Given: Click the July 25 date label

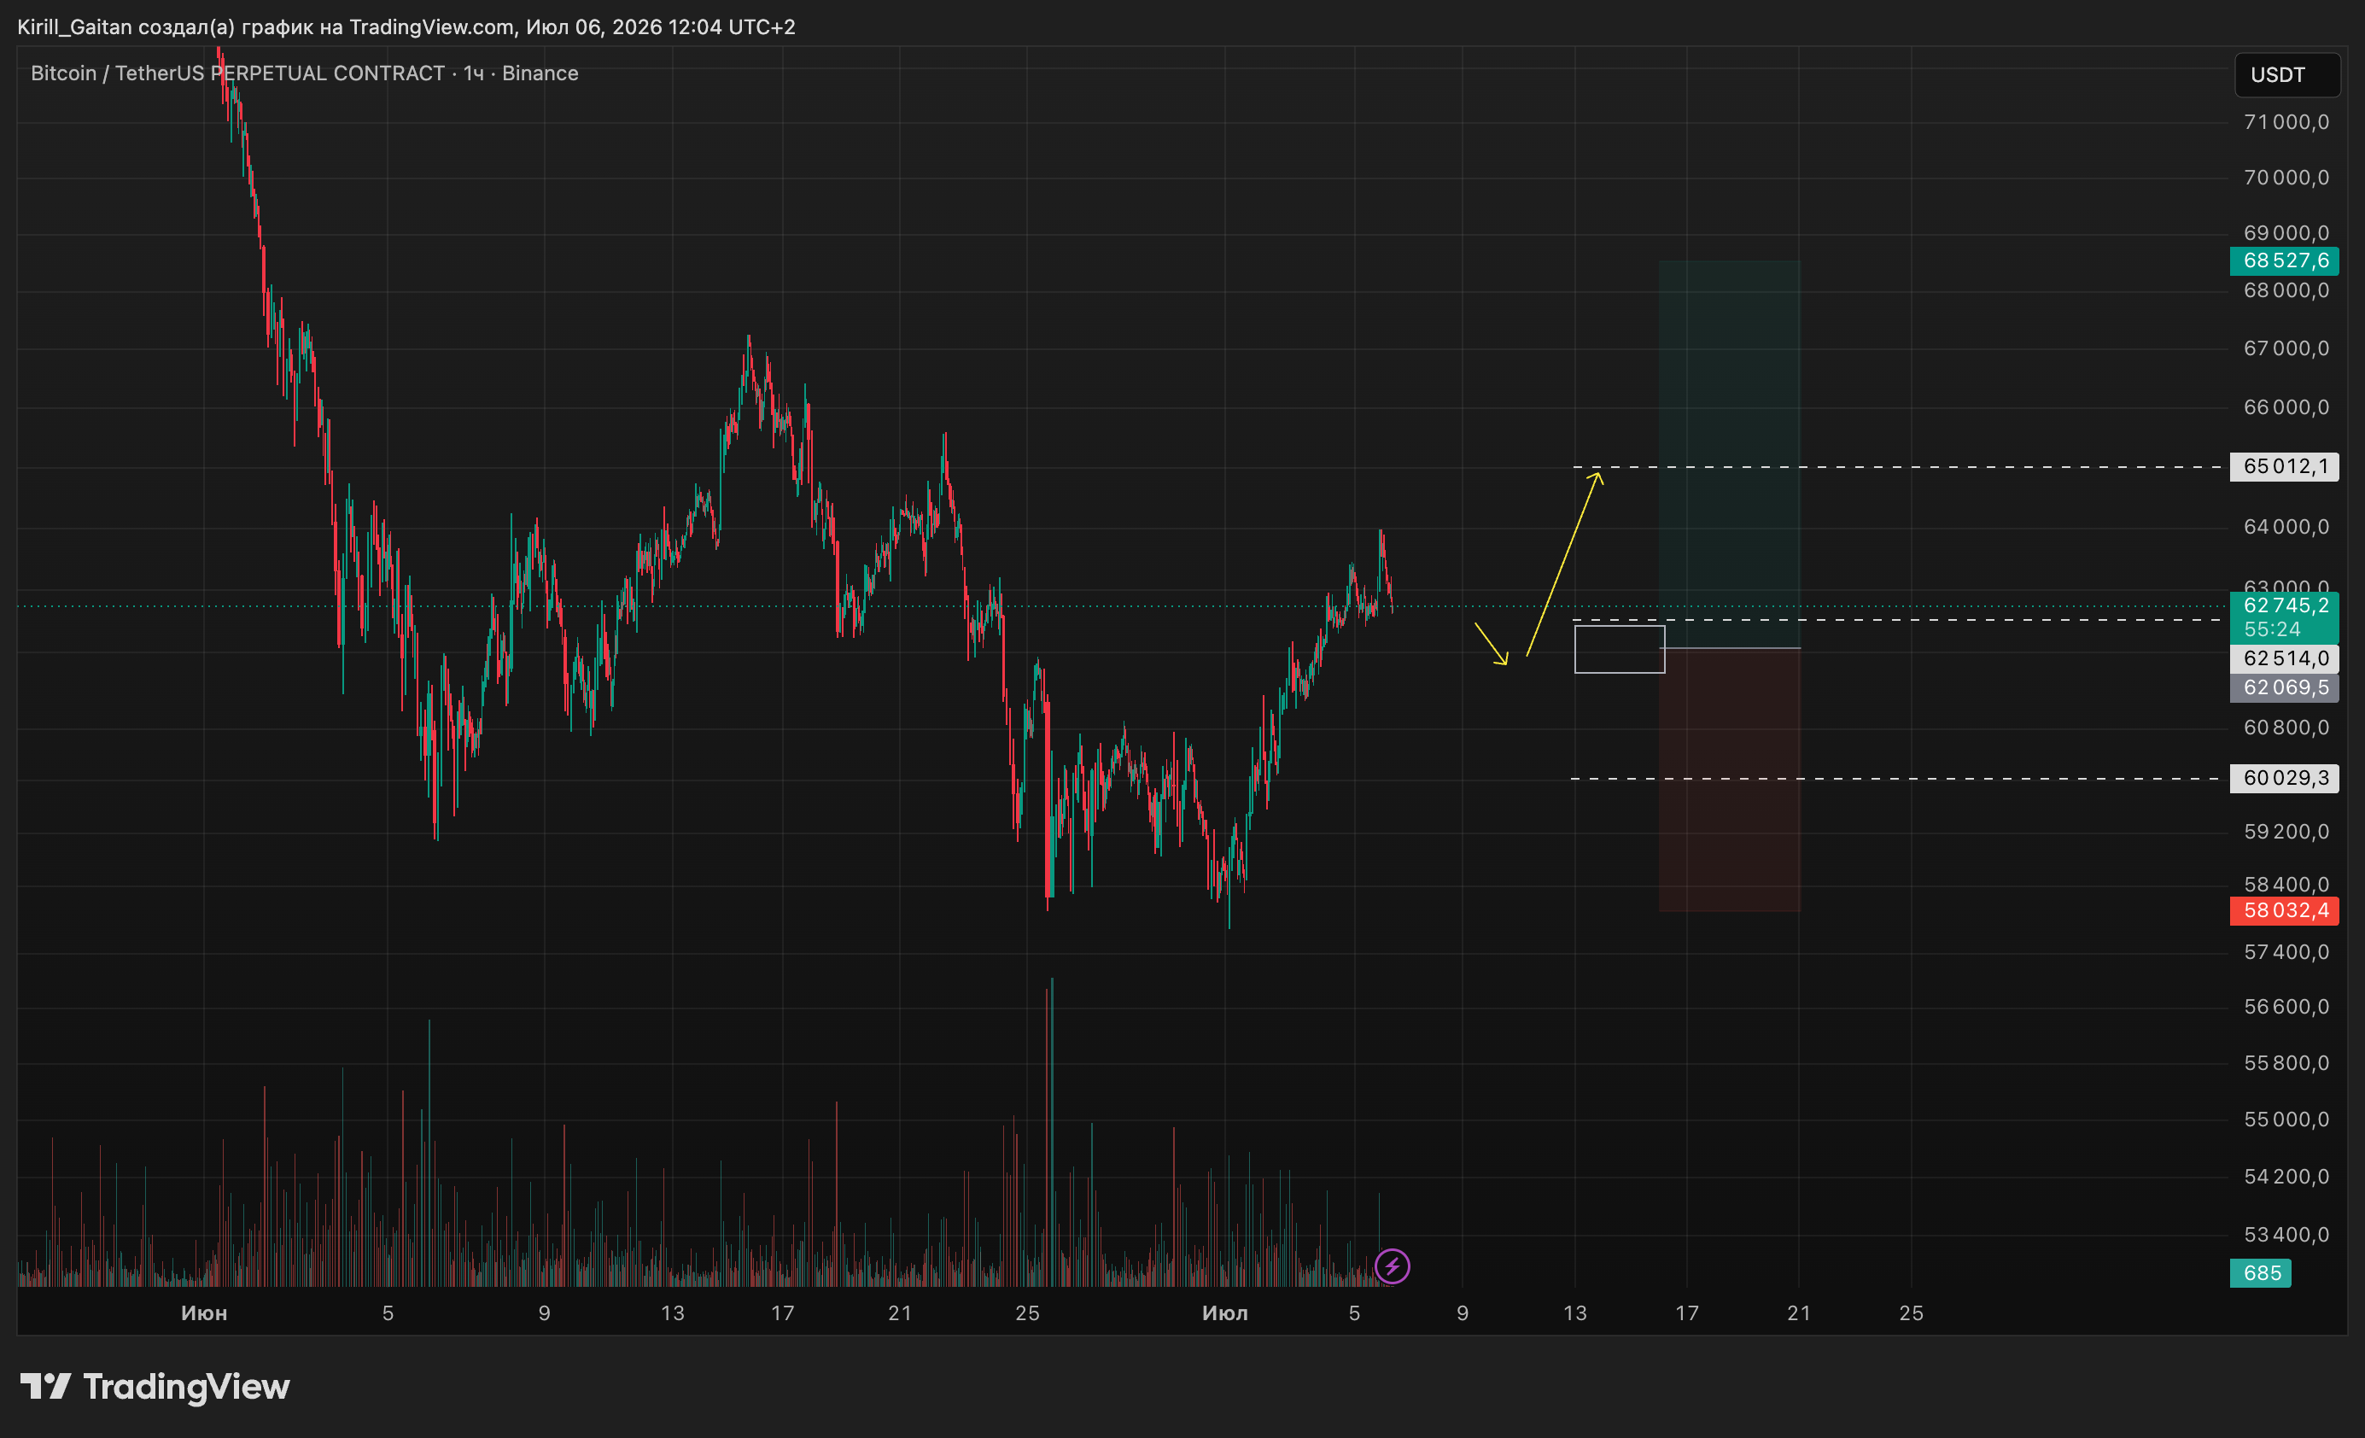Looking at the screenshot, I should pos(1912,1314).
